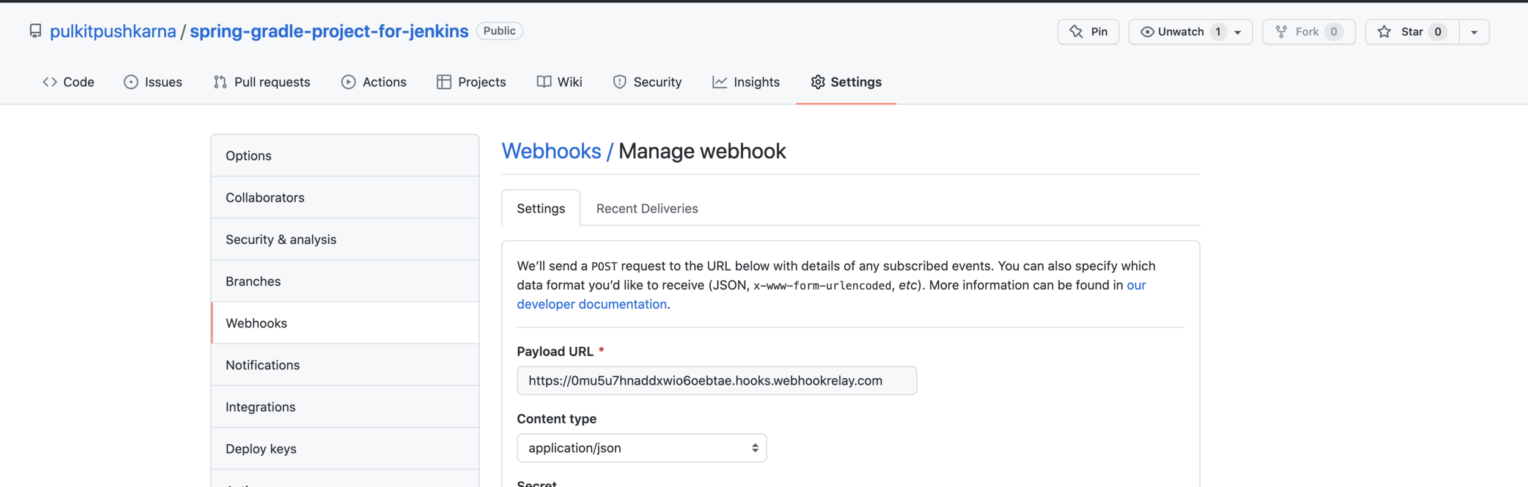Open the Actions tab
This screenshot has width=1528, height=487.
point(373,82)
